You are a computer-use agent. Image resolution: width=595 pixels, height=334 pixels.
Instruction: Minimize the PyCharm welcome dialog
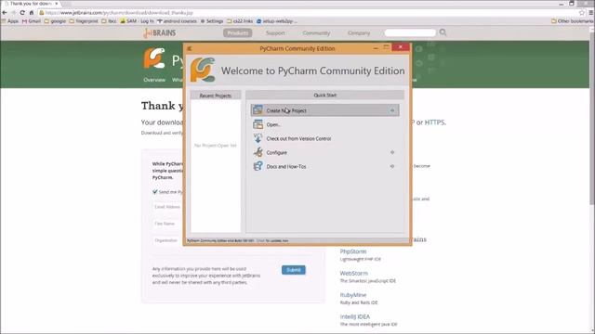pyautogui.click(x=376, y=48)
